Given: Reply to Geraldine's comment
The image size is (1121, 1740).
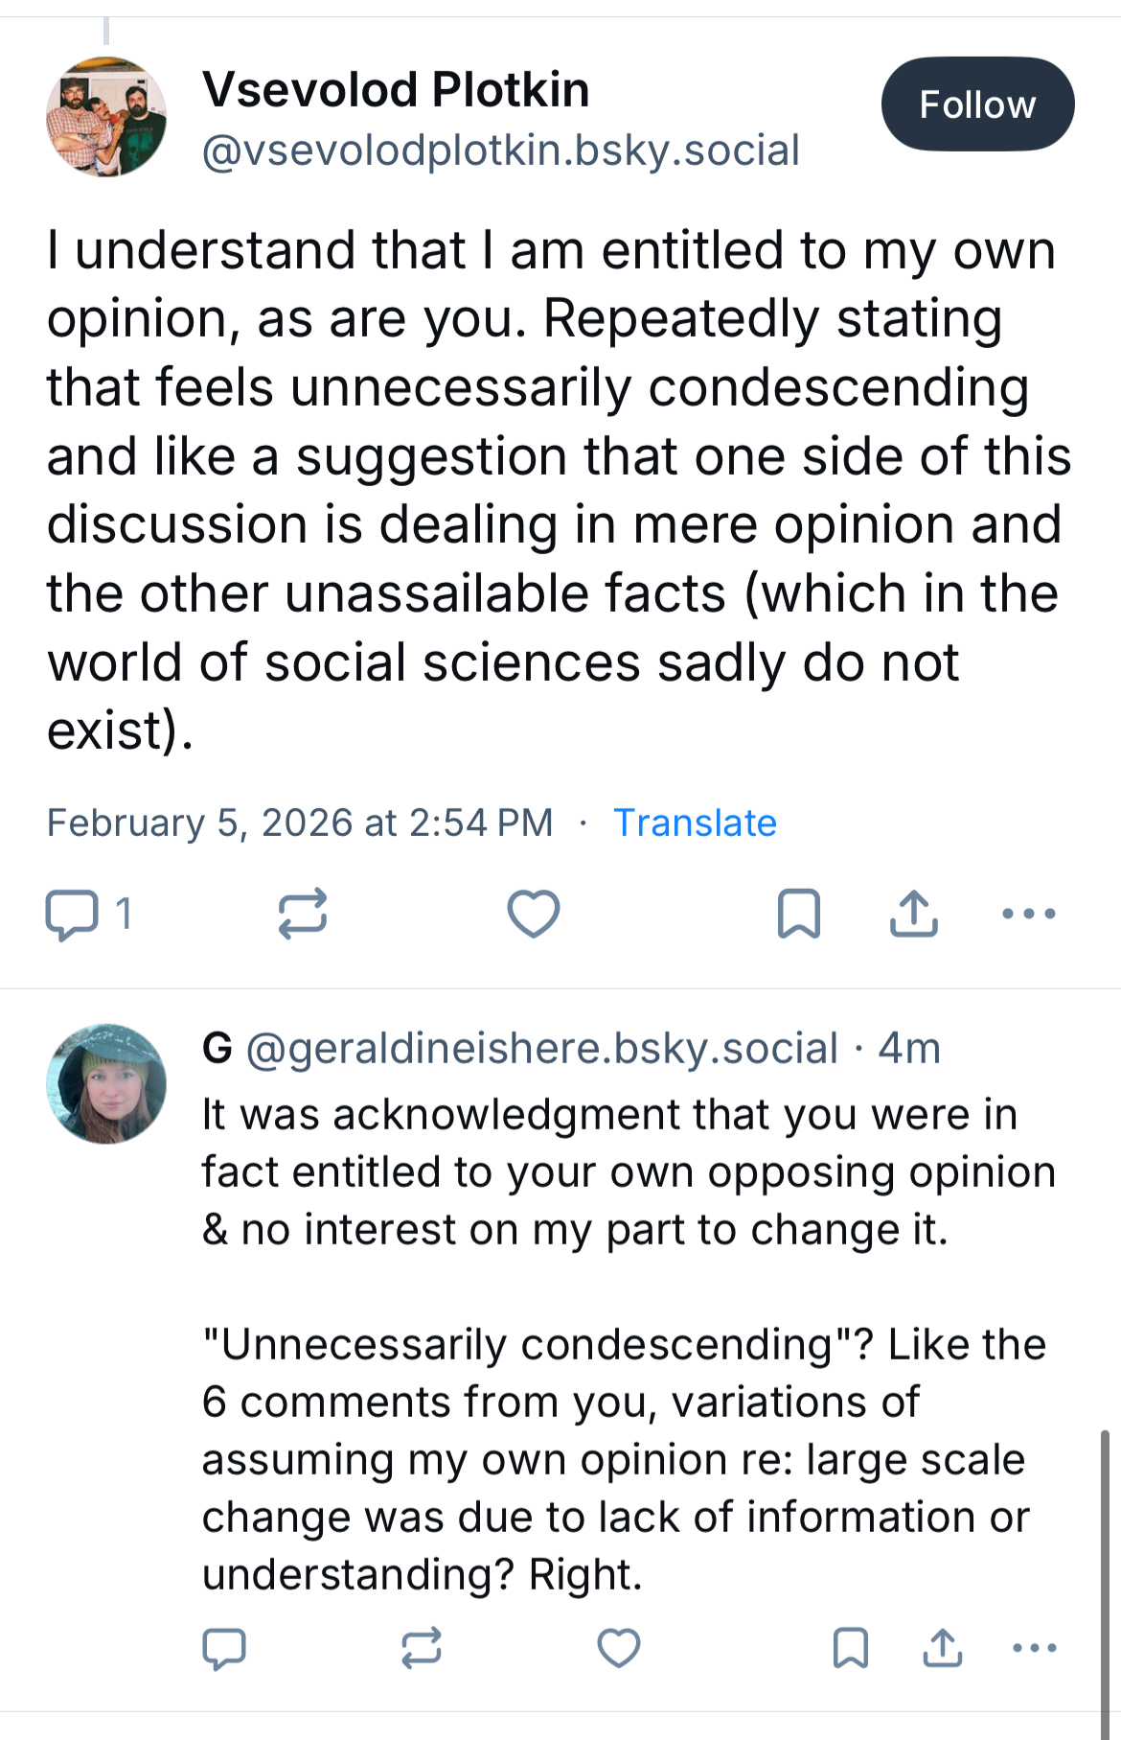Looking at the screenshot, I should (x=224, y=1649).
